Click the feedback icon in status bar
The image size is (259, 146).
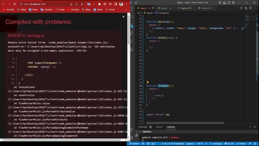(x=250, y=144)
